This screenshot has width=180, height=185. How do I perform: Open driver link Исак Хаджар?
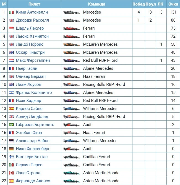click(28, 101)
